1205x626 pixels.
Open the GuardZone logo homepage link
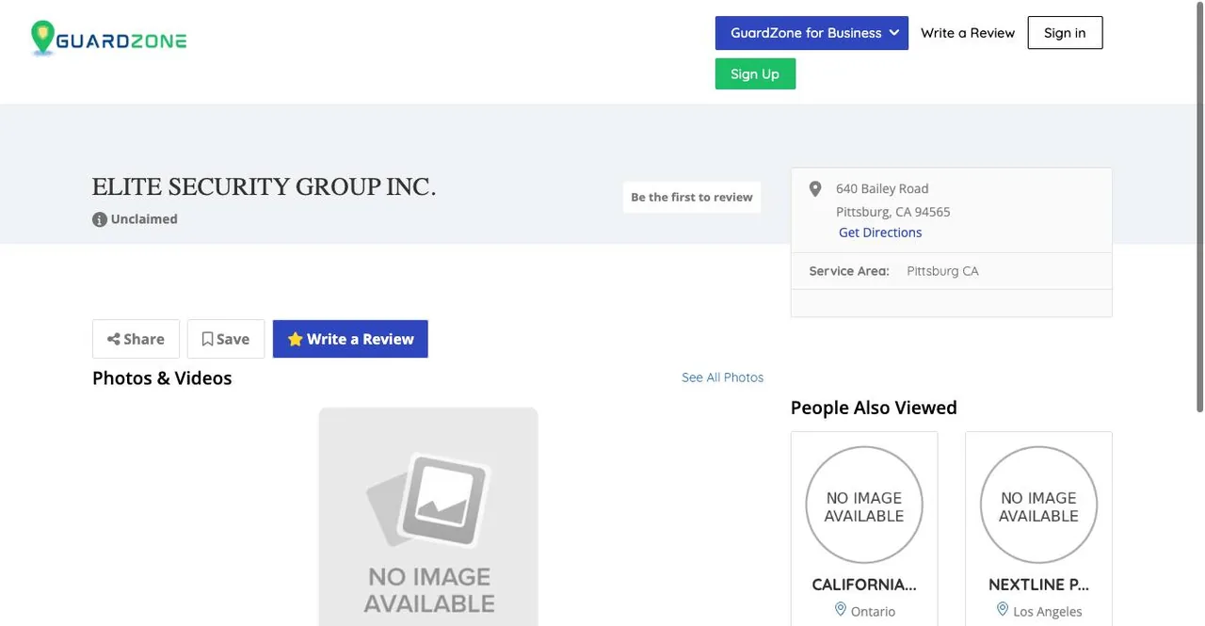click(x=109, y=39)
